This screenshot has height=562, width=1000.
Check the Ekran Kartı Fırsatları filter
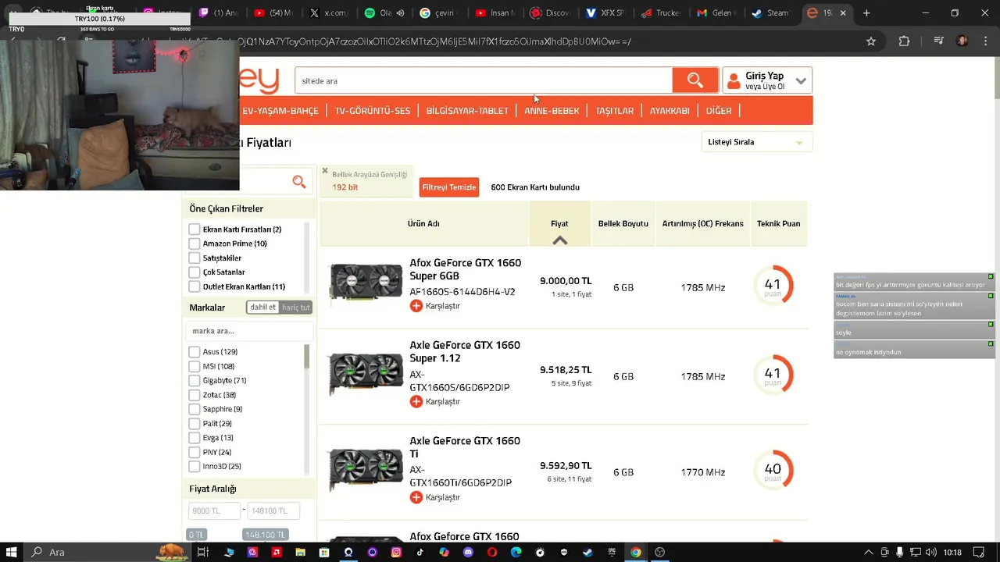[x=195, y=229]
